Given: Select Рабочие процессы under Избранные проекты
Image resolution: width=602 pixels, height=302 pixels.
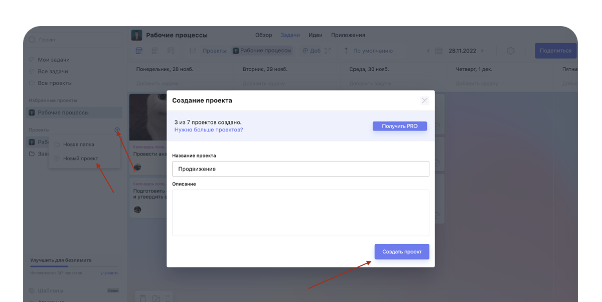Looking at the screenshot, I should (x=74, y=112).
